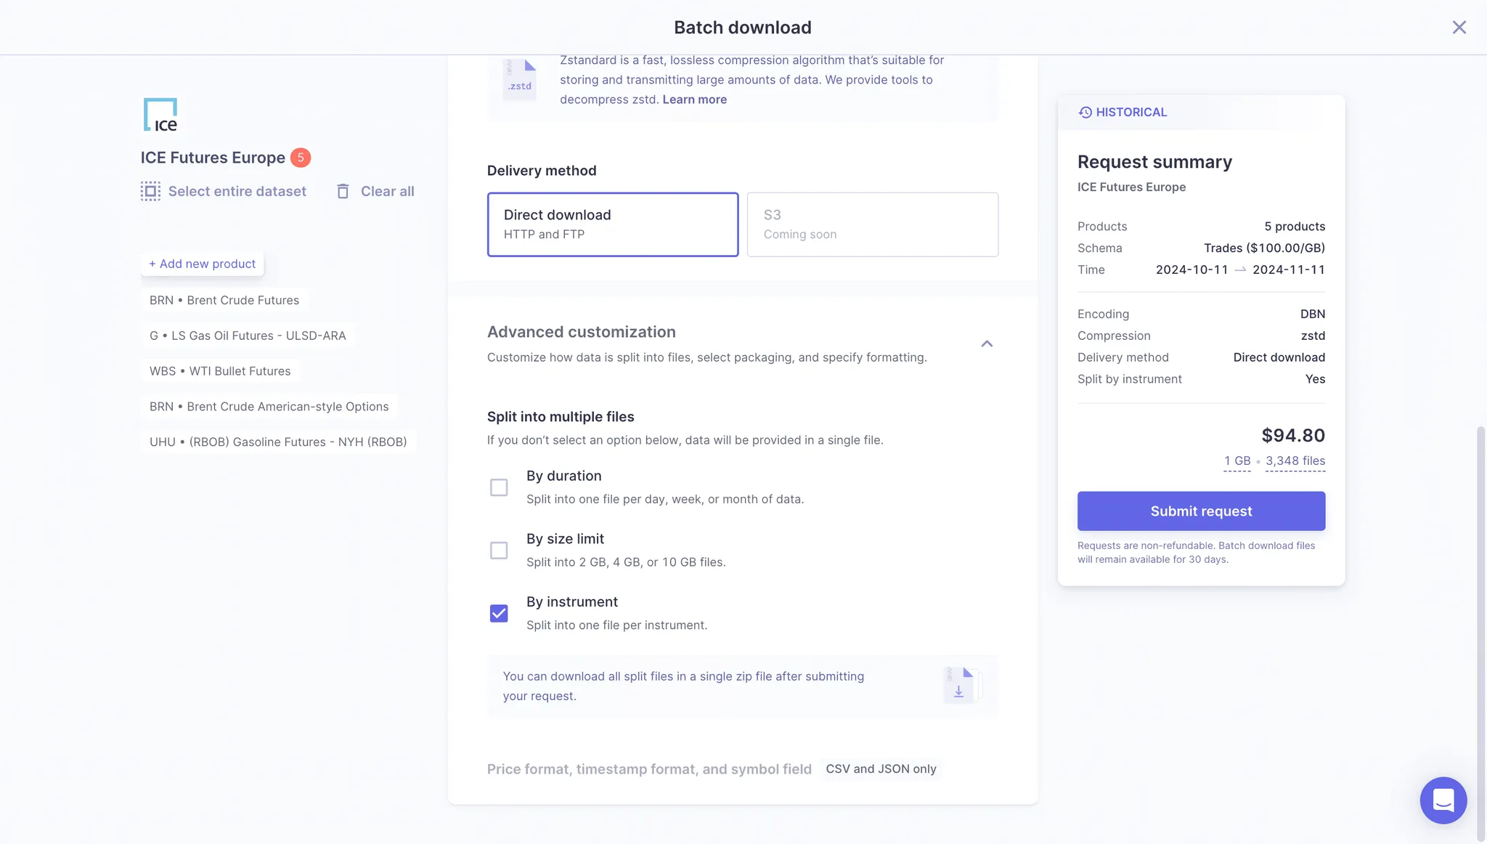This screenshot has height=844, width=1487.
Task: Click the Request summary heading
Action: pos(1154,162)
